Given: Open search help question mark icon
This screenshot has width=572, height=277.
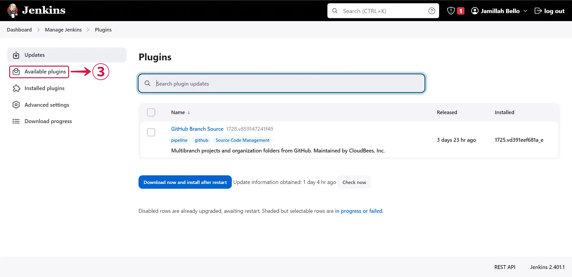Looking at the screenshot, I should click(x=432, y=11).
